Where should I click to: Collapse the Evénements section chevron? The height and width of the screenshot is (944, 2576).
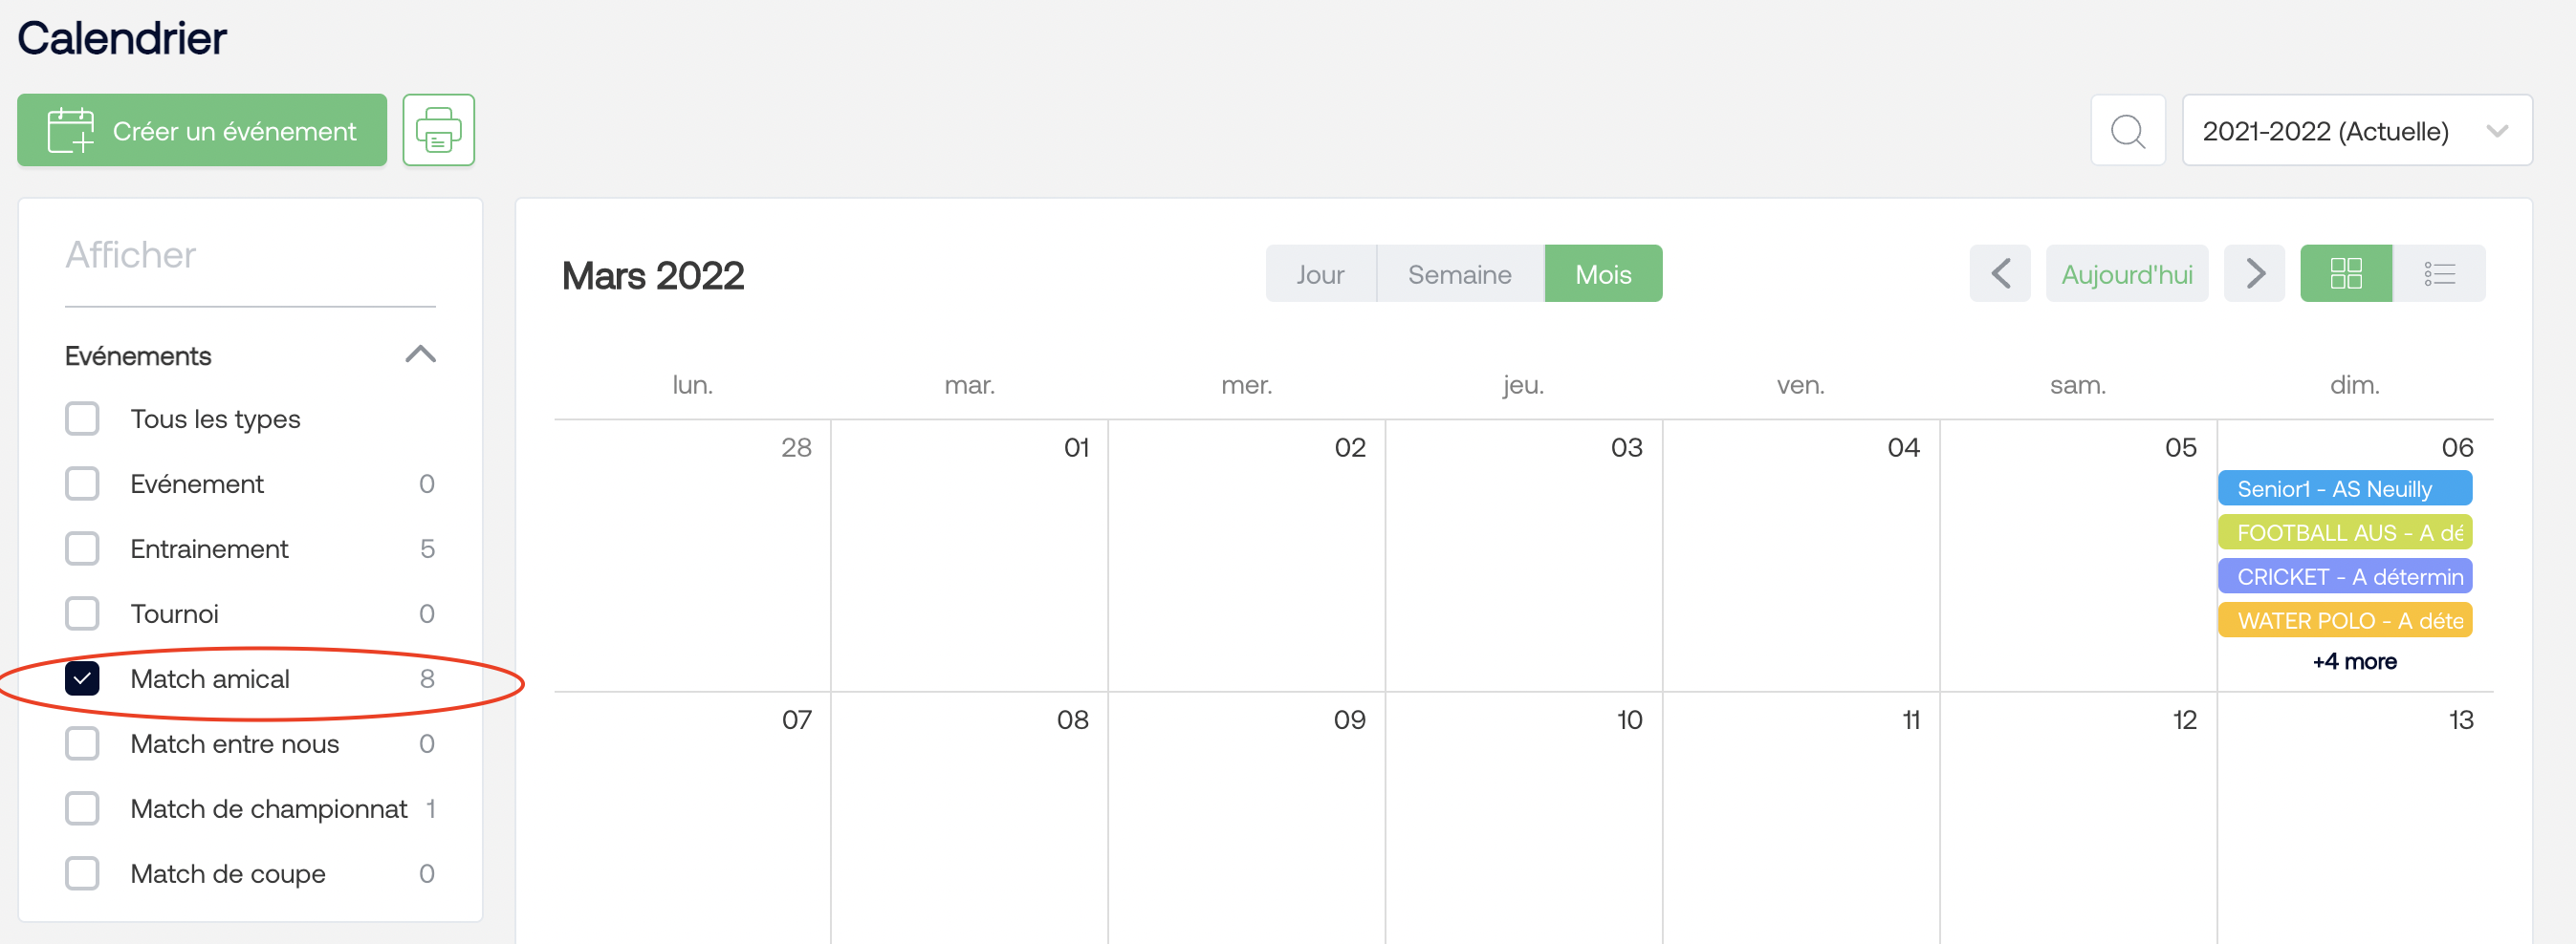point(420,354)
